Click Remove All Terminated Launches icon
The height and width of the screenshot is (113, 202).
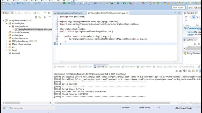coord(184,71)
